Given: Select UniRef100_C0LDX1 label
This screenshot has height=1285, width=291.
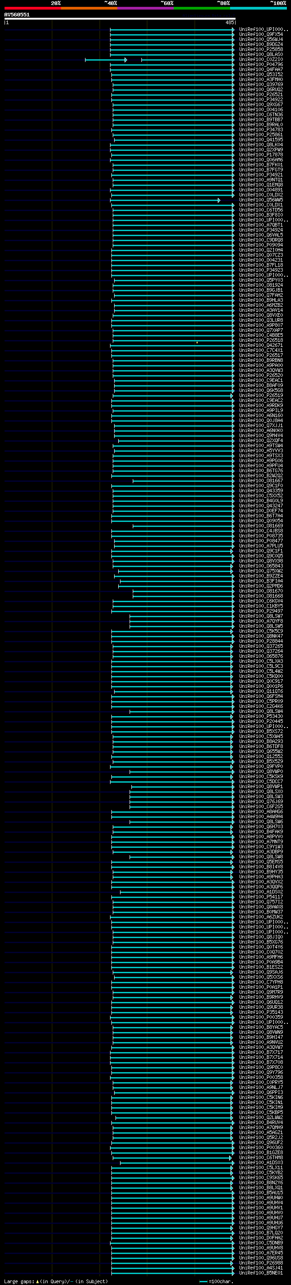Looking at the screenshot, I should tap(261, 205).
